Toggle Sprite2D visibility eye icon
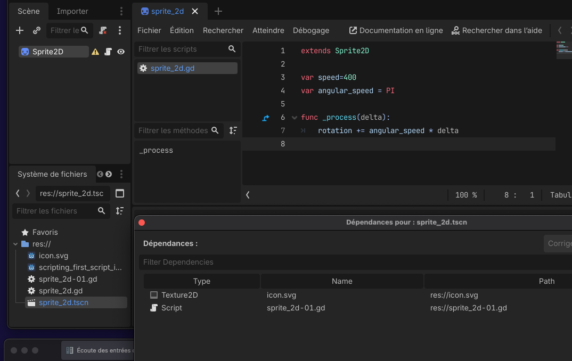This screenshot has height=361, width=572. click(x=121, y=52)
